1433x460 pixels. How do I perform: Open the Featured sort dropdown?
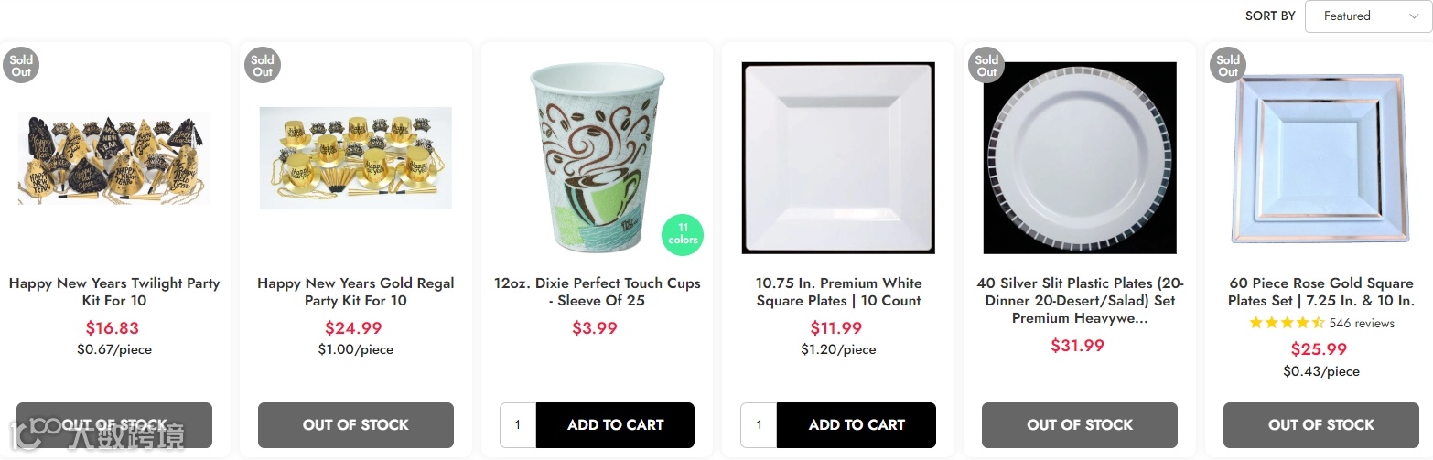pos(1368,16)
